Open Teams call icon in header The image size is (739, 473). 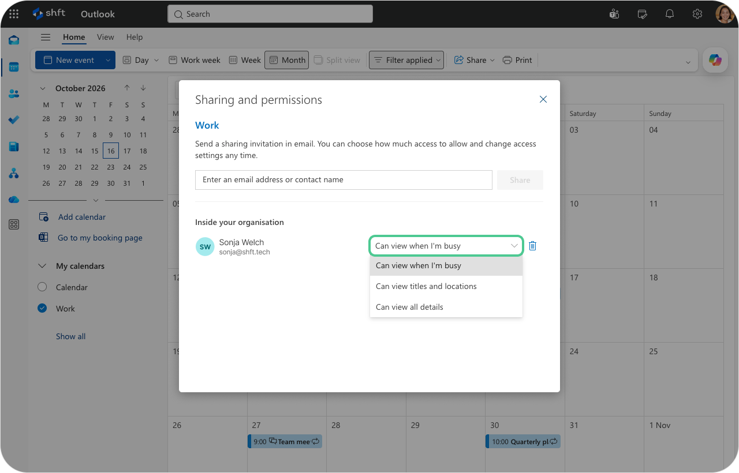tap(614, 14)
